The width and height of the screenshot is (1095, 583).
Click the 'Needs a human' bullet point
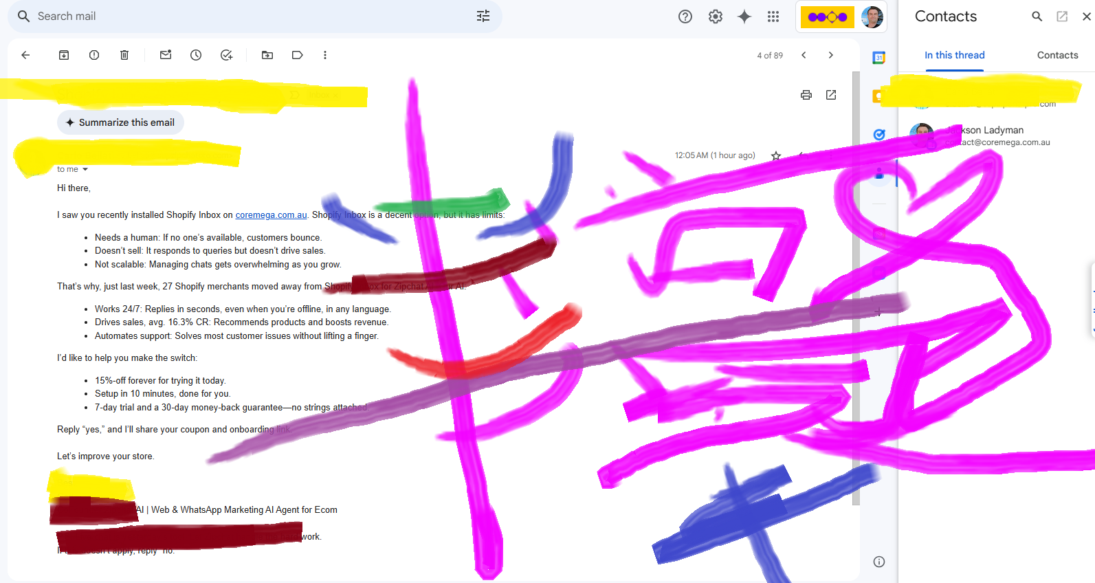point(208,238)
